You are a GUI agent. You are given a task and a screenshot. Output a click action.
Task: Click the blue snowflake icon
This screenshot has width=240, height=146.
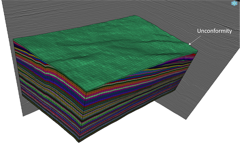coord(234,3)
